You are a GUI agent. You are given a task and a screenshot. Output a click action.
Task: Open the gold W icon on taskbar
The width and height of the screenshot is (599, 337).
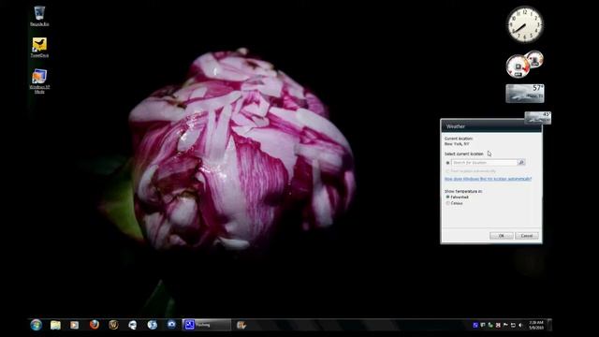113,325
